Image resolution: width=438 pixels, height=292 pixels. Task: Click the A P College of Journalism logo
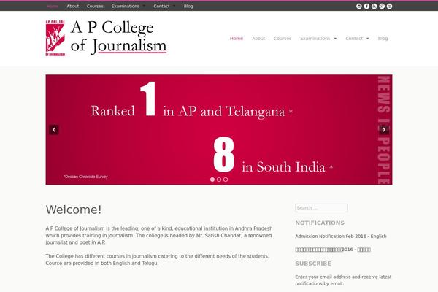[x=106, y=38]
